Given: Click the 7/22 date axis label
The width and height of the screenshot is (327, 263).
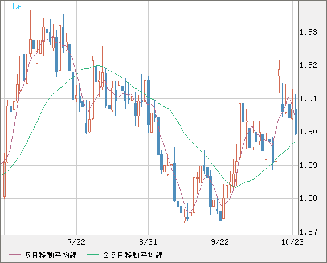Looking at the screenshot, I should click(x=76, y=242).
